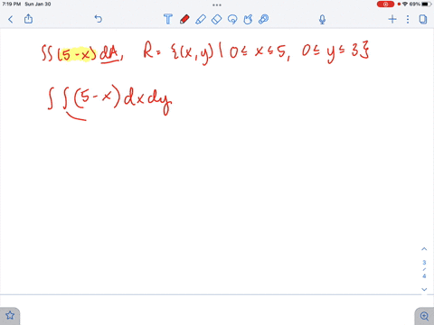Image resolution: width=434 pixels, height=325 pixels.
Task: Open the attachment/clip tool
Action: click(x=263, y=19)
